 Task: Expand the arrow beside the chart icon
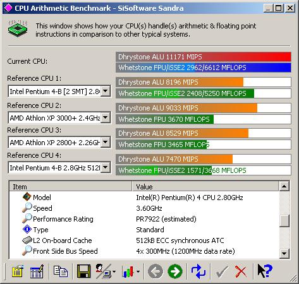pyautogui.click(x=138, y=272)
